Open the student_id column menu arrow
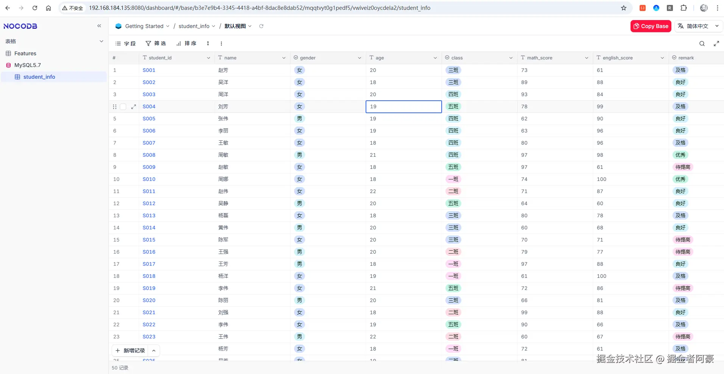The height and width of the screenshot is (374, 724). tap(209, 58)
